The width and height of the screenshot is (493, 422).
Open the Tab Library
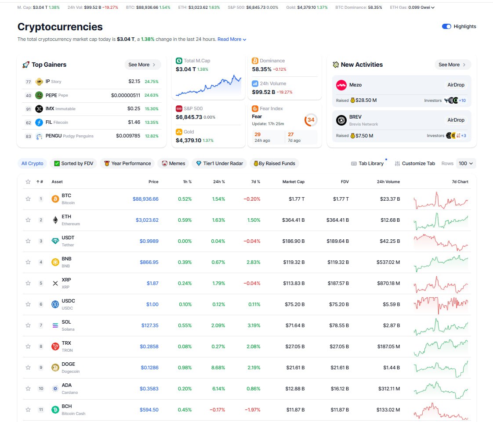pos(367,163)
